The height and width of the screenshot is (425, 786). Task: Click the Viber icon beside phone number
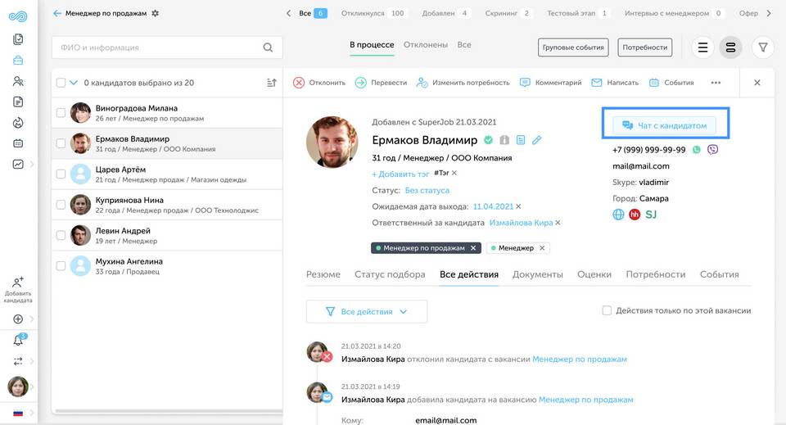pos(712,150)
